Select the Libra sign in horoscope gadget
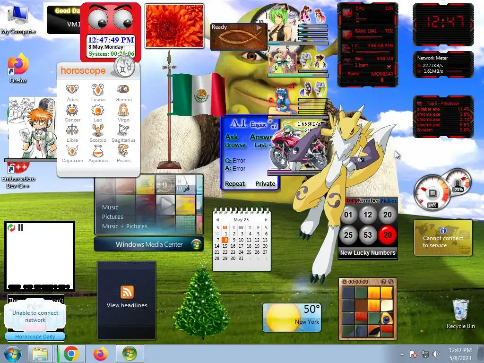This screenshot has width=484, height=363. [72, 133]
